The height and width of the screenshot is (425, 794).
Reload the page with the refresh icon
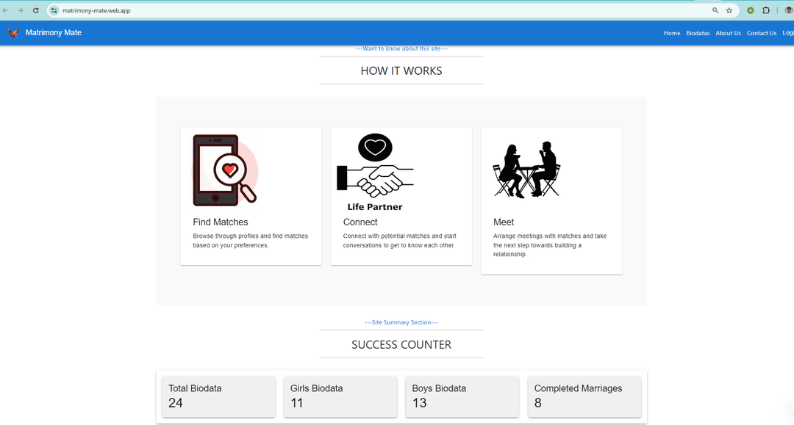pyautogui.click(x=36, y=10)
